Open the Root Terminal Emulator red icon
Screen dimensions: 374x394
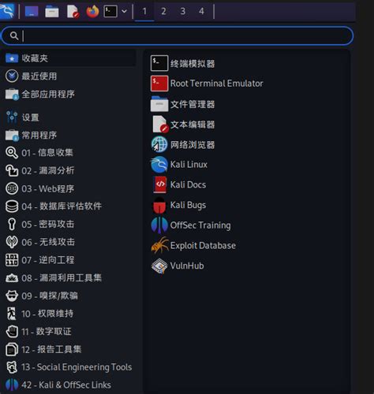[159, 84]
